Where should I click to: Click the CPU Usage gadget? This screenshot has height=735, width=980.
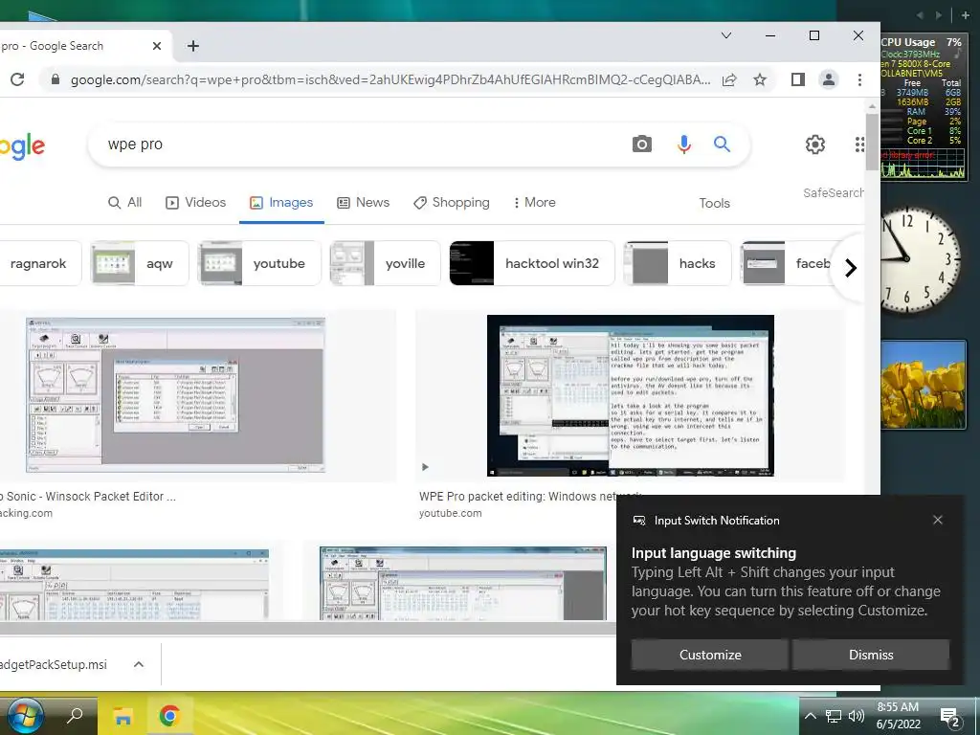click(x=924, y=108)
